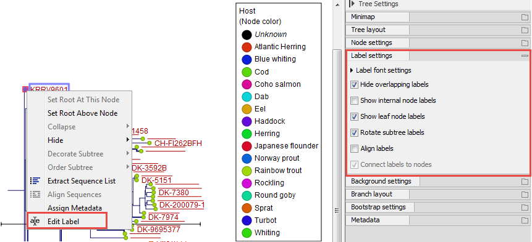532x242 pixels.
Task: Expand the Metadata panel icon
Action: pos(525,220)
